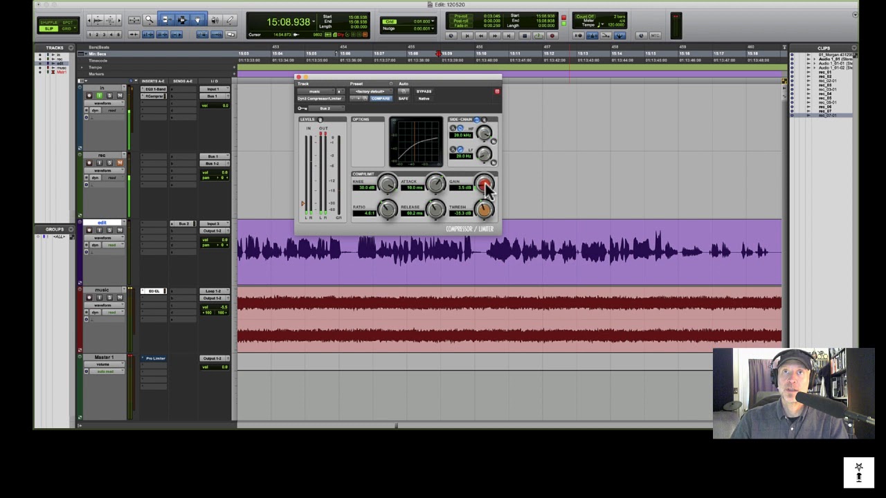Click the edit track waveform clip
Viewport: 886px width, 498px height.
coord(509,252)
